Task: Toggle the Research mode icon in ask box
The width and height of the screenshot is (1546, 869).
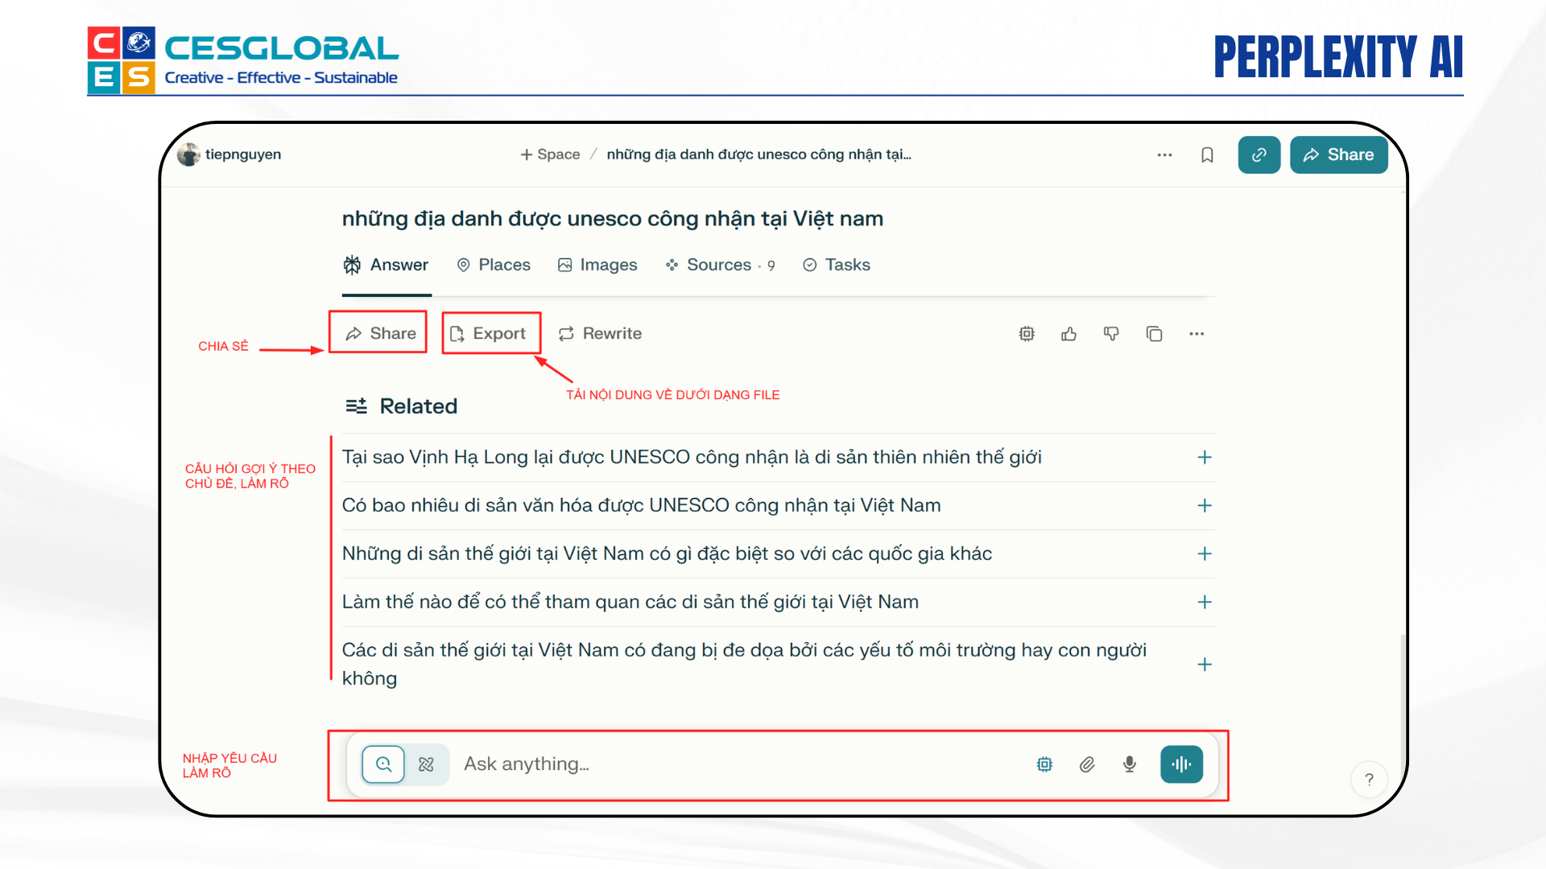Action: coord(427,764)
